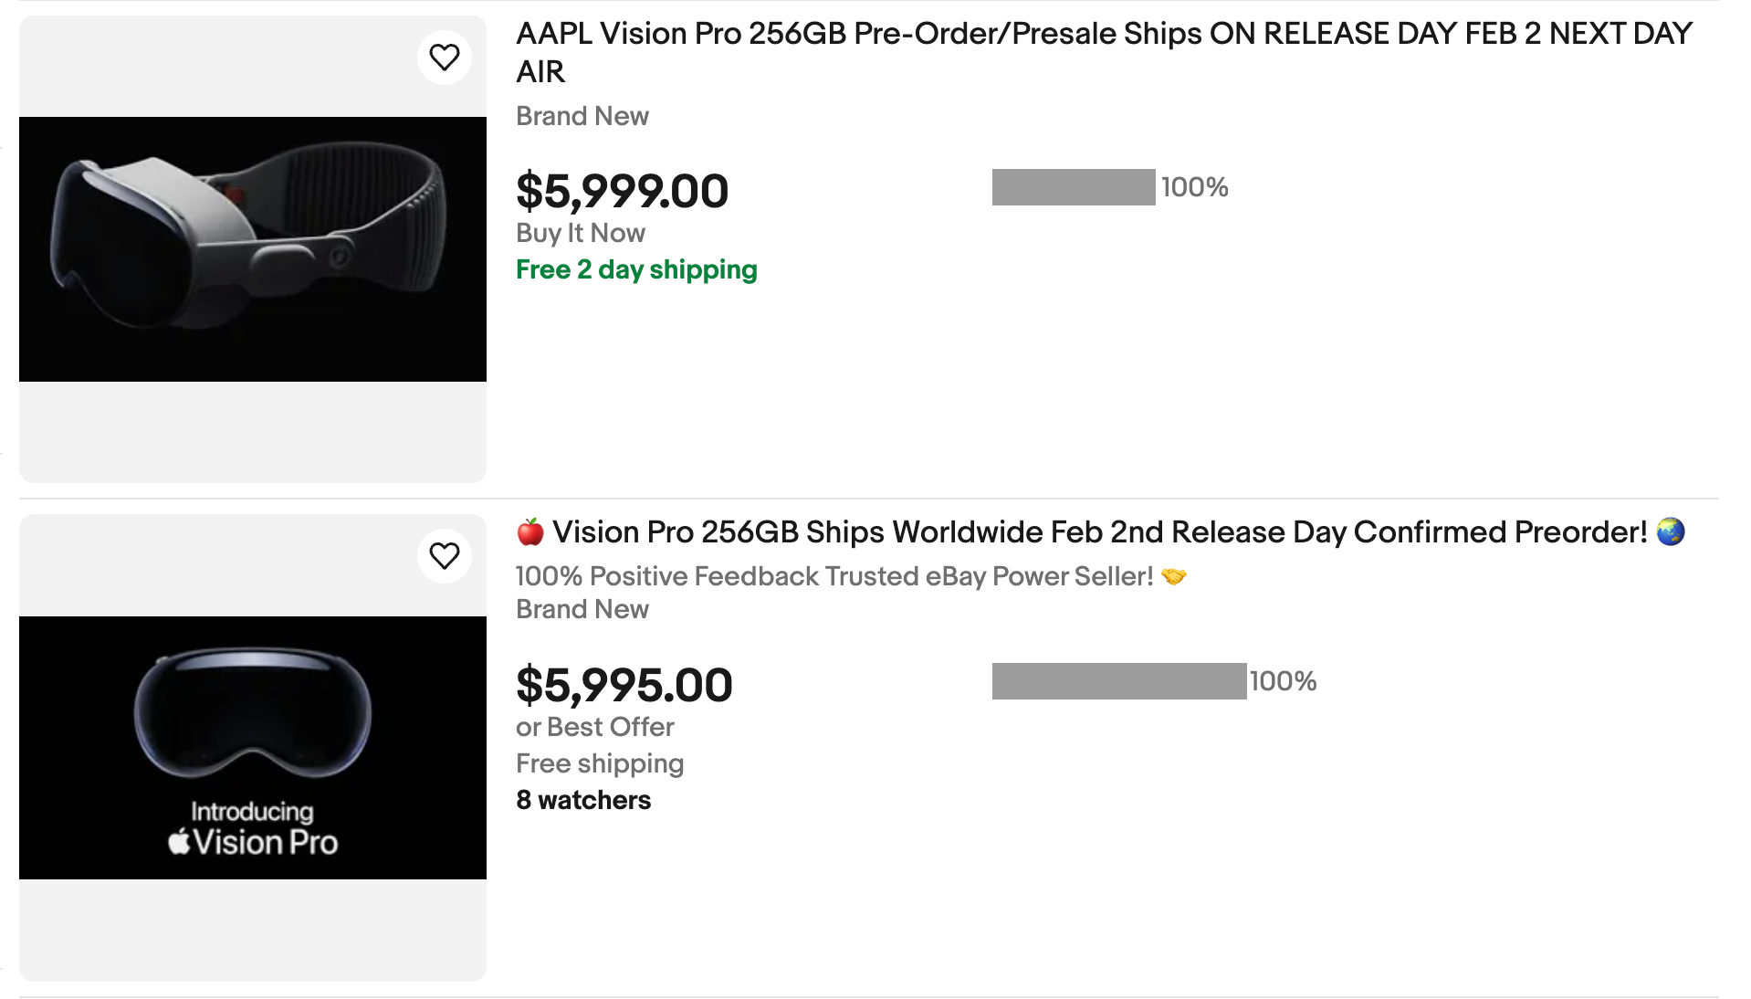Click the heart icon on the AAPL Vision Pro listing
Image resolution: width=1751 pixels, height=999 pixels.
[445, 56]
